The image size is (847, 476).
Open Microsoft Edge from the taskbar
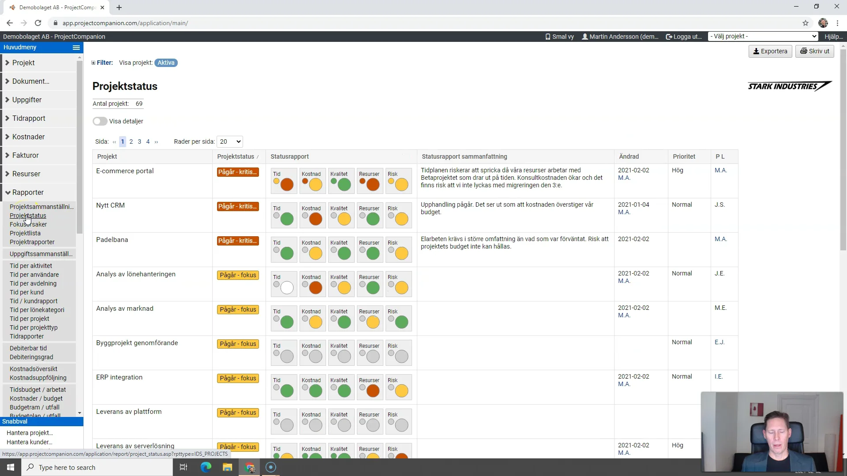[206, 467]
